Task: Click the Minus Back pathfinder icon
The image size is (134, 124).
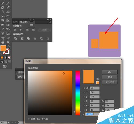Action: (x=48, y=39)
